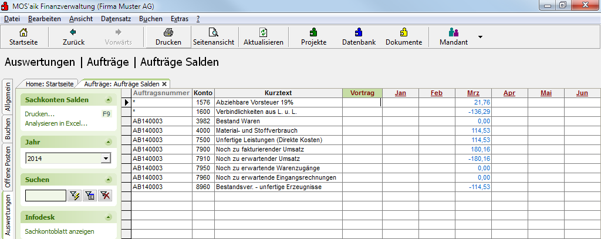Select Noch zu erwartender Umsatz cell
The image size is (601, 239).
278,159
